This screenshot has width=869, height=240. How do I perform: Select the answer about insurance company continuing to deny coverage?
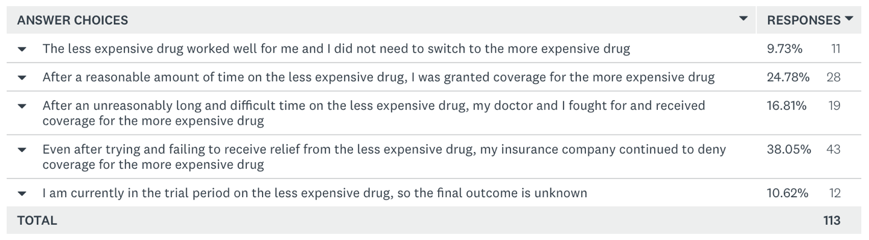point(384,156)
